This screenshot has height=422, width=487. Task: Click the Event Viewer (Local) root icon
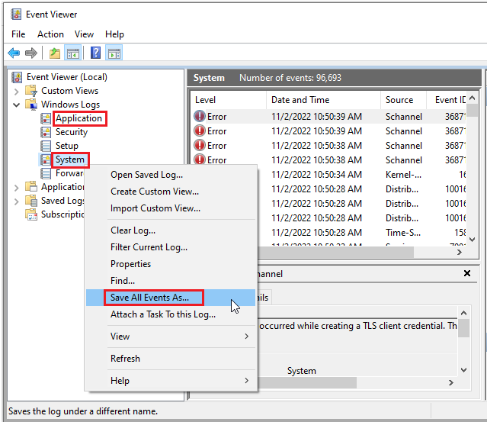pos(17,77)
